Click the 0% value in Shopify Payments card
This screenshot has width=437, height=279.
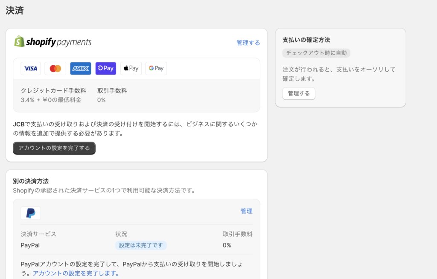102,100
